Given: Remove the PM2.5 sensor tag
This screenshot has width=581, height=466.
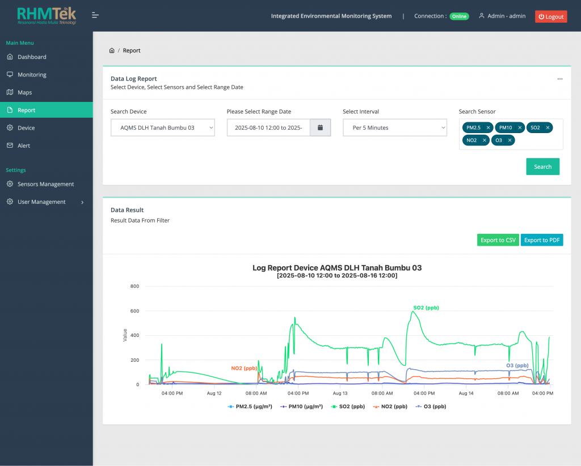Looking at the screenshot, I should [x=488, y=128].
